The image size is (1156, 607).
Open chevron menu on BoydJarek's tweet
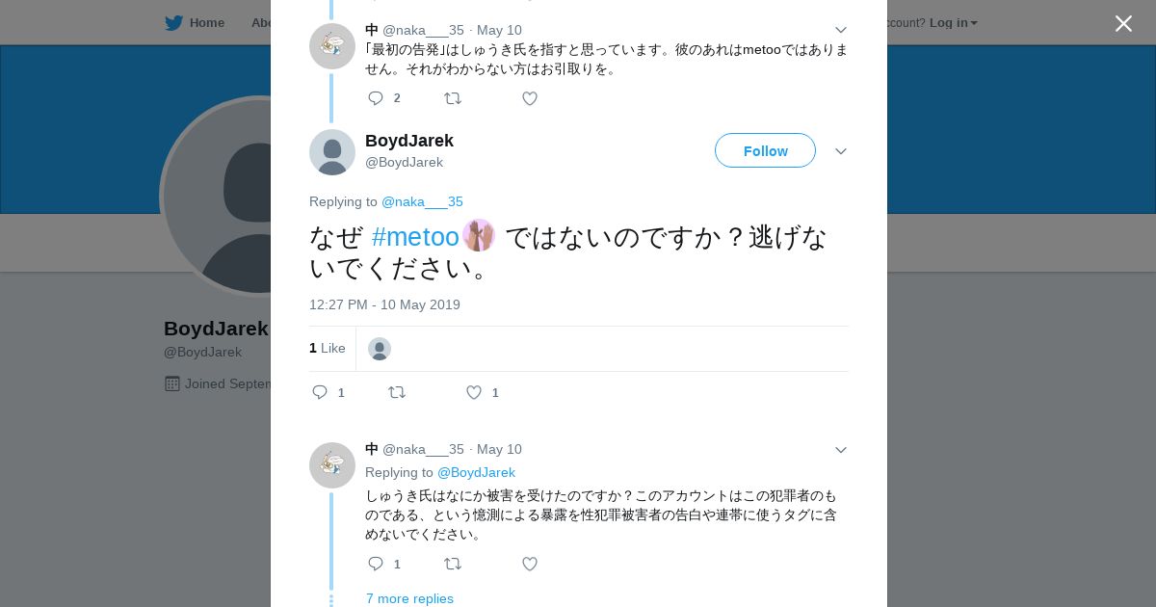click(841, 151)
